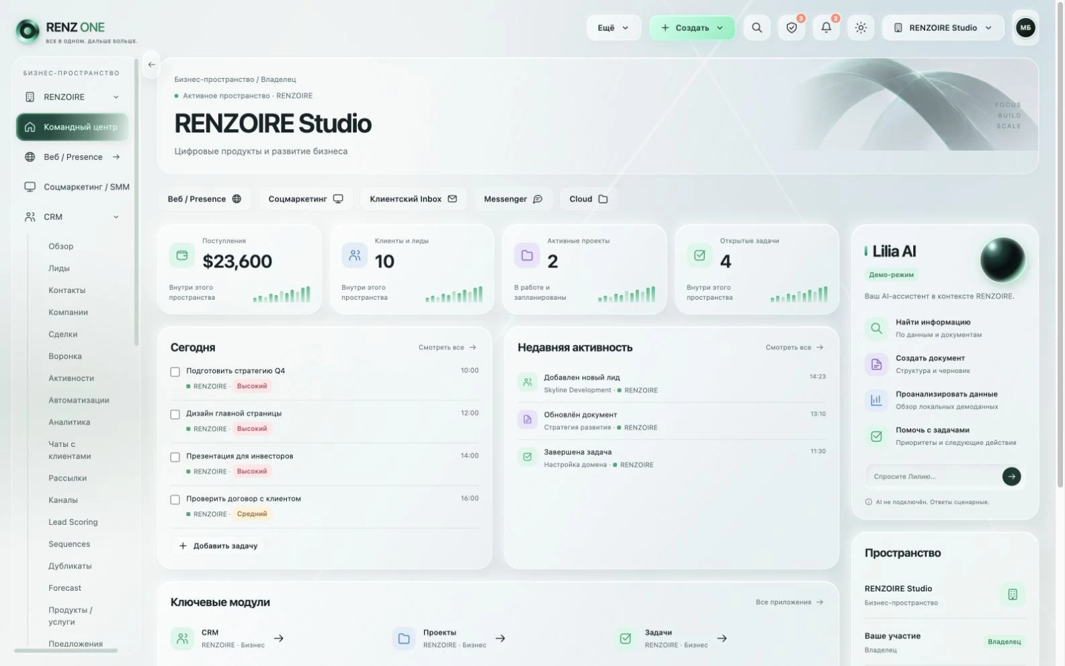Click the Клиенты и лиды people icon
The image size is (1065, 666).
pyautogui.click(x=354, y=255)
